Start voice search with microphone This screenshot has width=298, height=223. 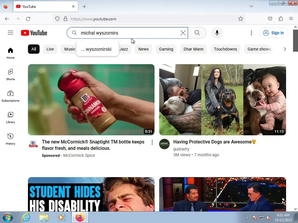pyautogui.click(x=217, y=33)
